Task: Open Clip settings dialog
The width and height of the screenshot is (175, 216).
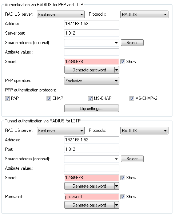Action: [x=92, y=109]
